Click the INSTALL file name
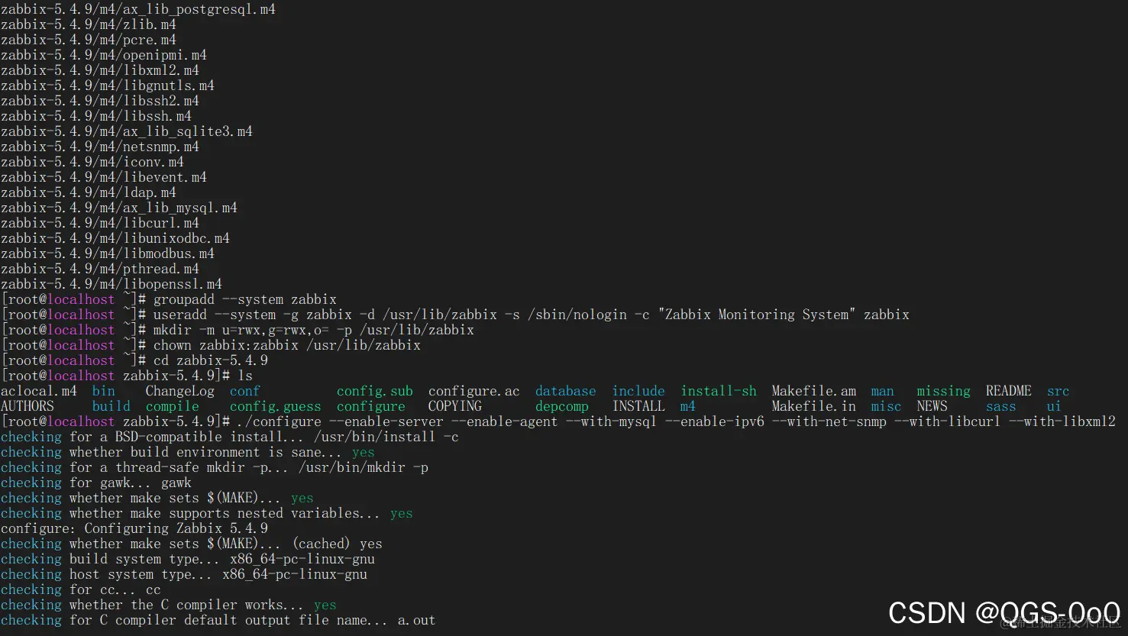Viewport: 1128px width, 636px height. pyautogui.click(x=638, y=406)
